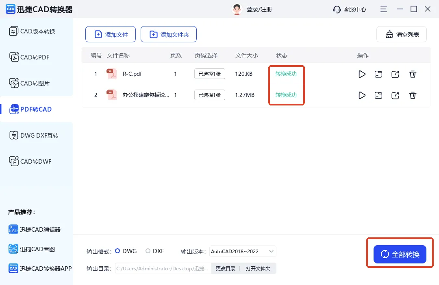This screenshot has width=439, height=285.
Task: Click the customer service headset icon
Action: pos(337,9)
